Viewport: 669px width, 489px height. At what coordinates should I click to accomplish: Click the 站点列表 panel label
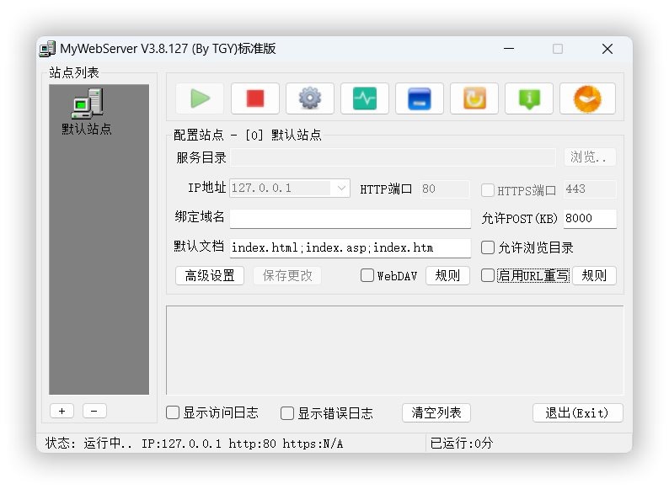[x=74, y=72]
